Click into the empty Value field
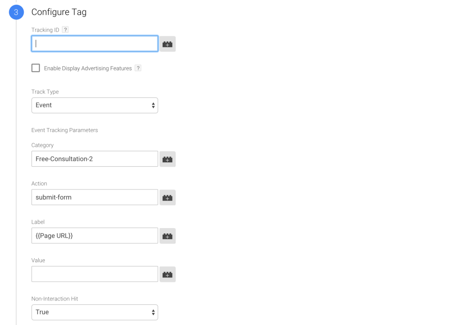This screenshot has height=325, width=450. 95,274
